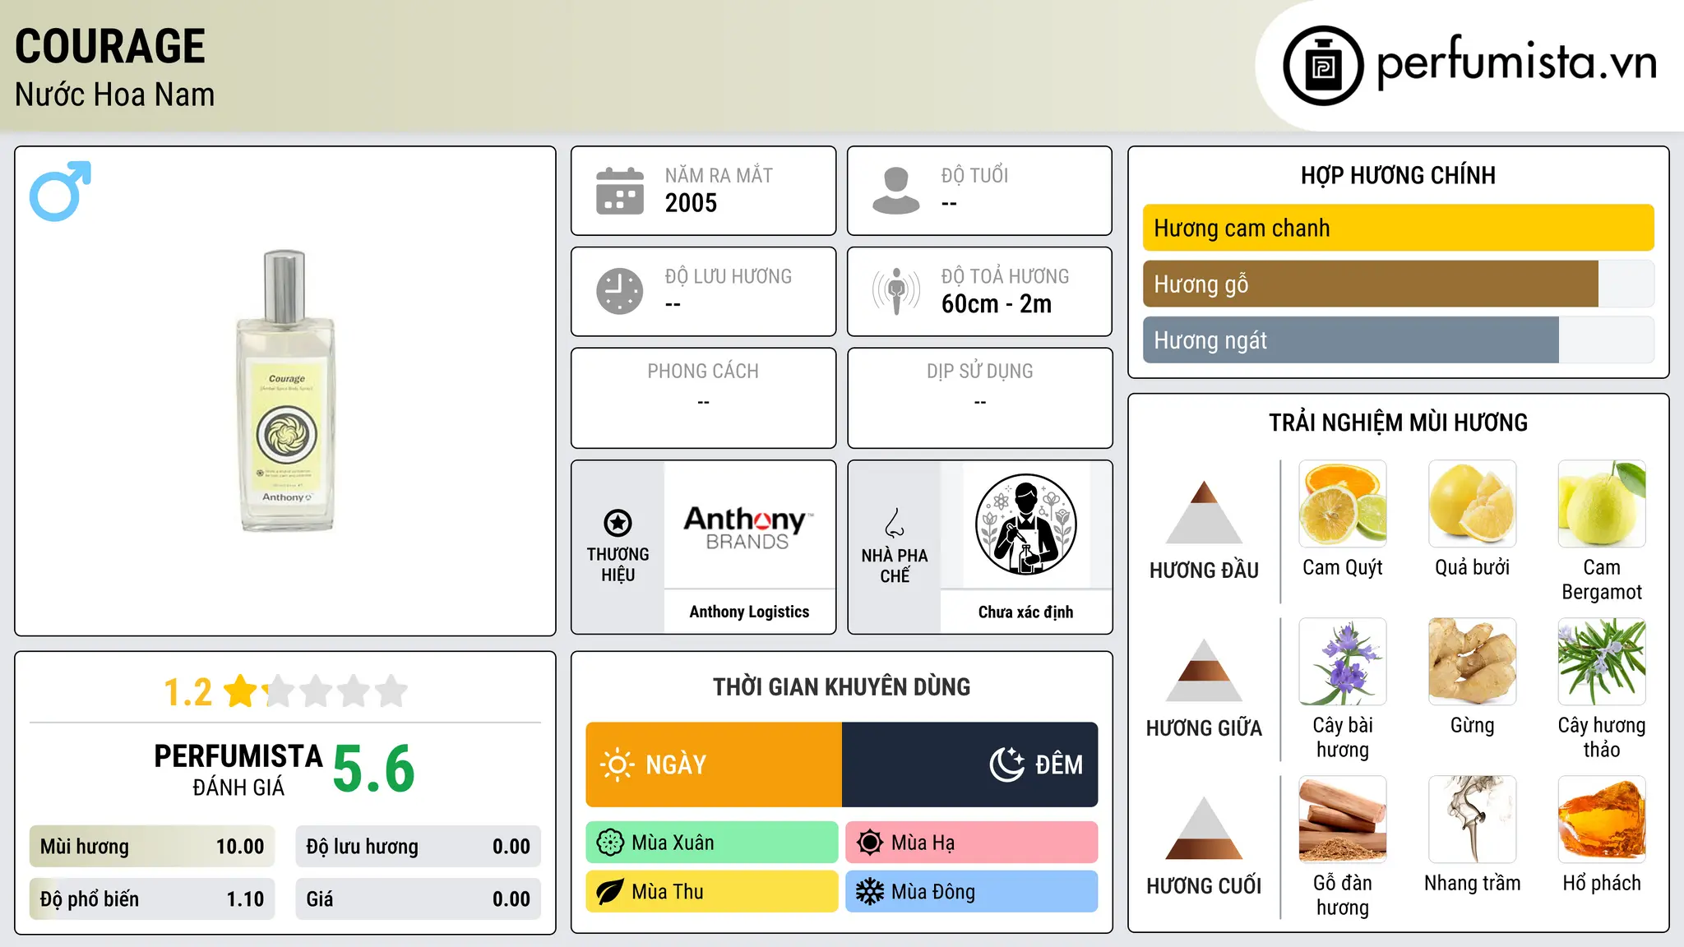Open the Anthony Logistics brand link
Viewport: 1684px width, 947px height.
[x=749, y=612]
